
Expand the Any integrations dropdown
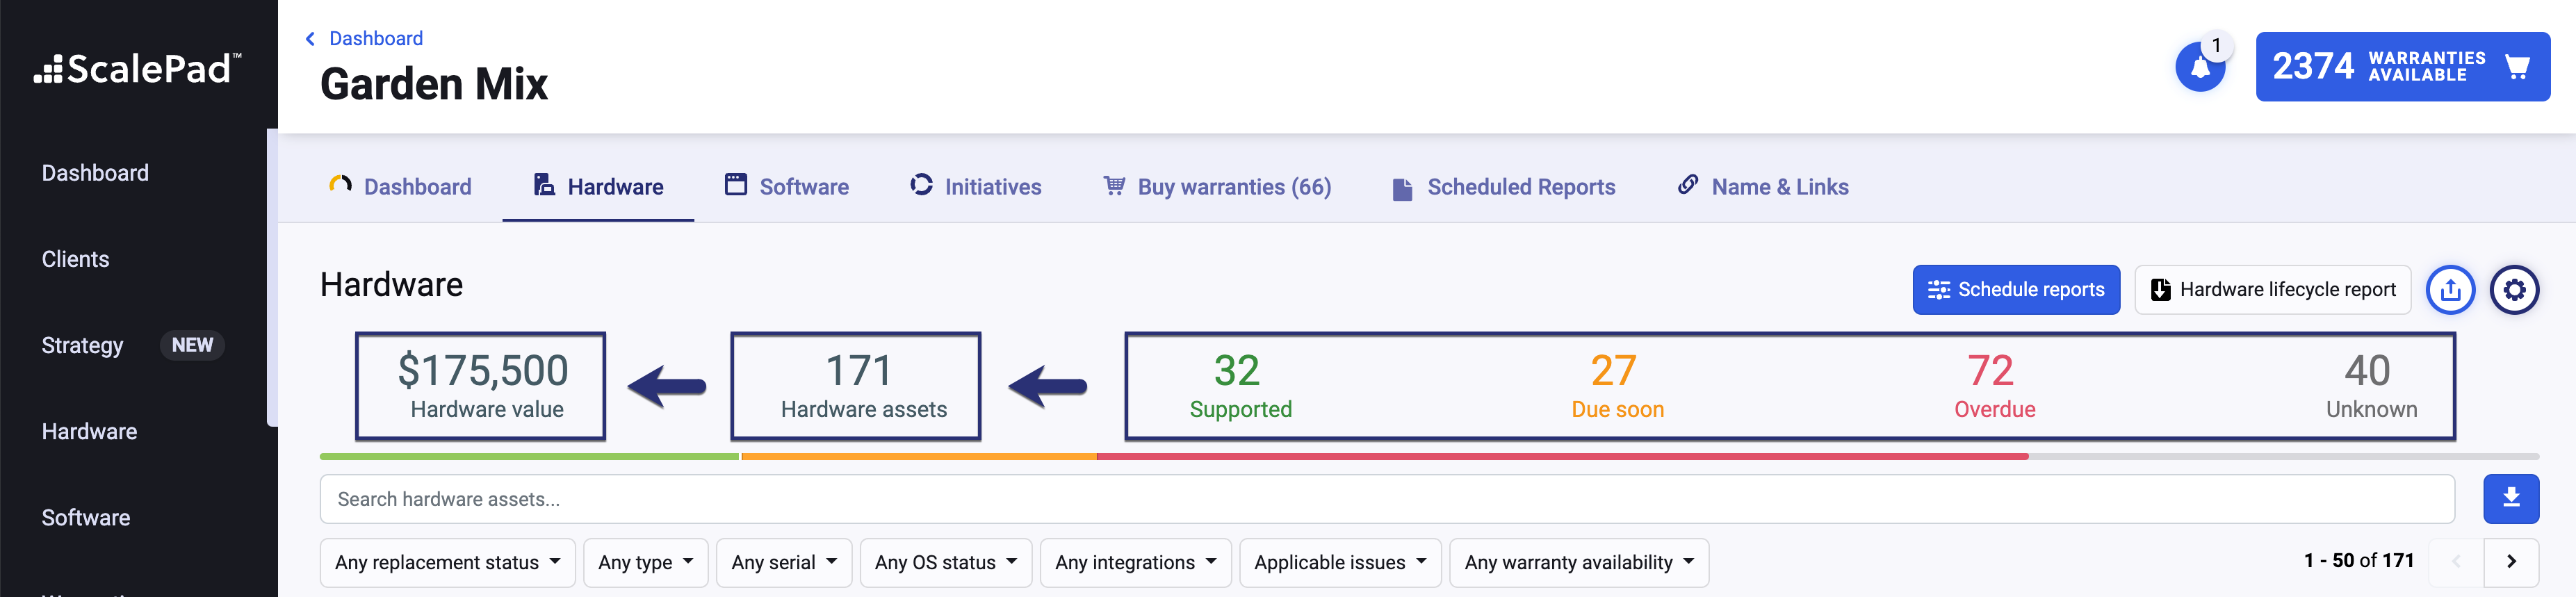tap(1136, 563)
